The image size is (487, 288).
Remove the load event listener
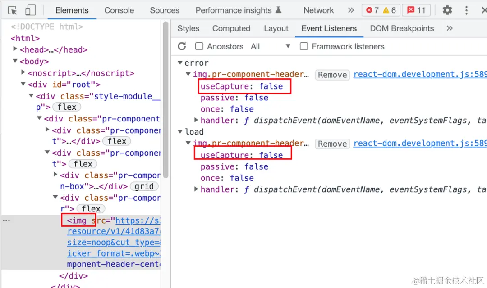coord(332,144)
